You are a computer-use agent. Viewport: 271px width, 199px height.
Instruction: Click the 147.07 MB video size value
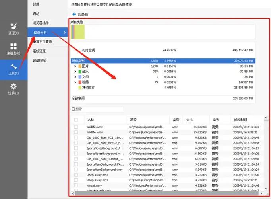click(x=246, y=82)
